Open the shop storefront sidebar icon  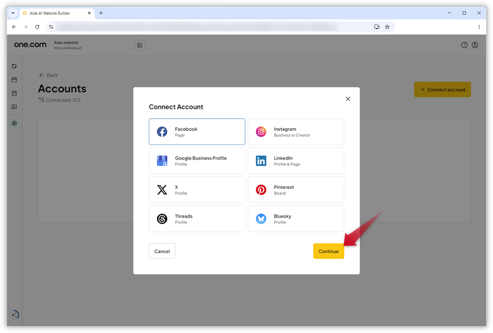click(x=14, y=80)
